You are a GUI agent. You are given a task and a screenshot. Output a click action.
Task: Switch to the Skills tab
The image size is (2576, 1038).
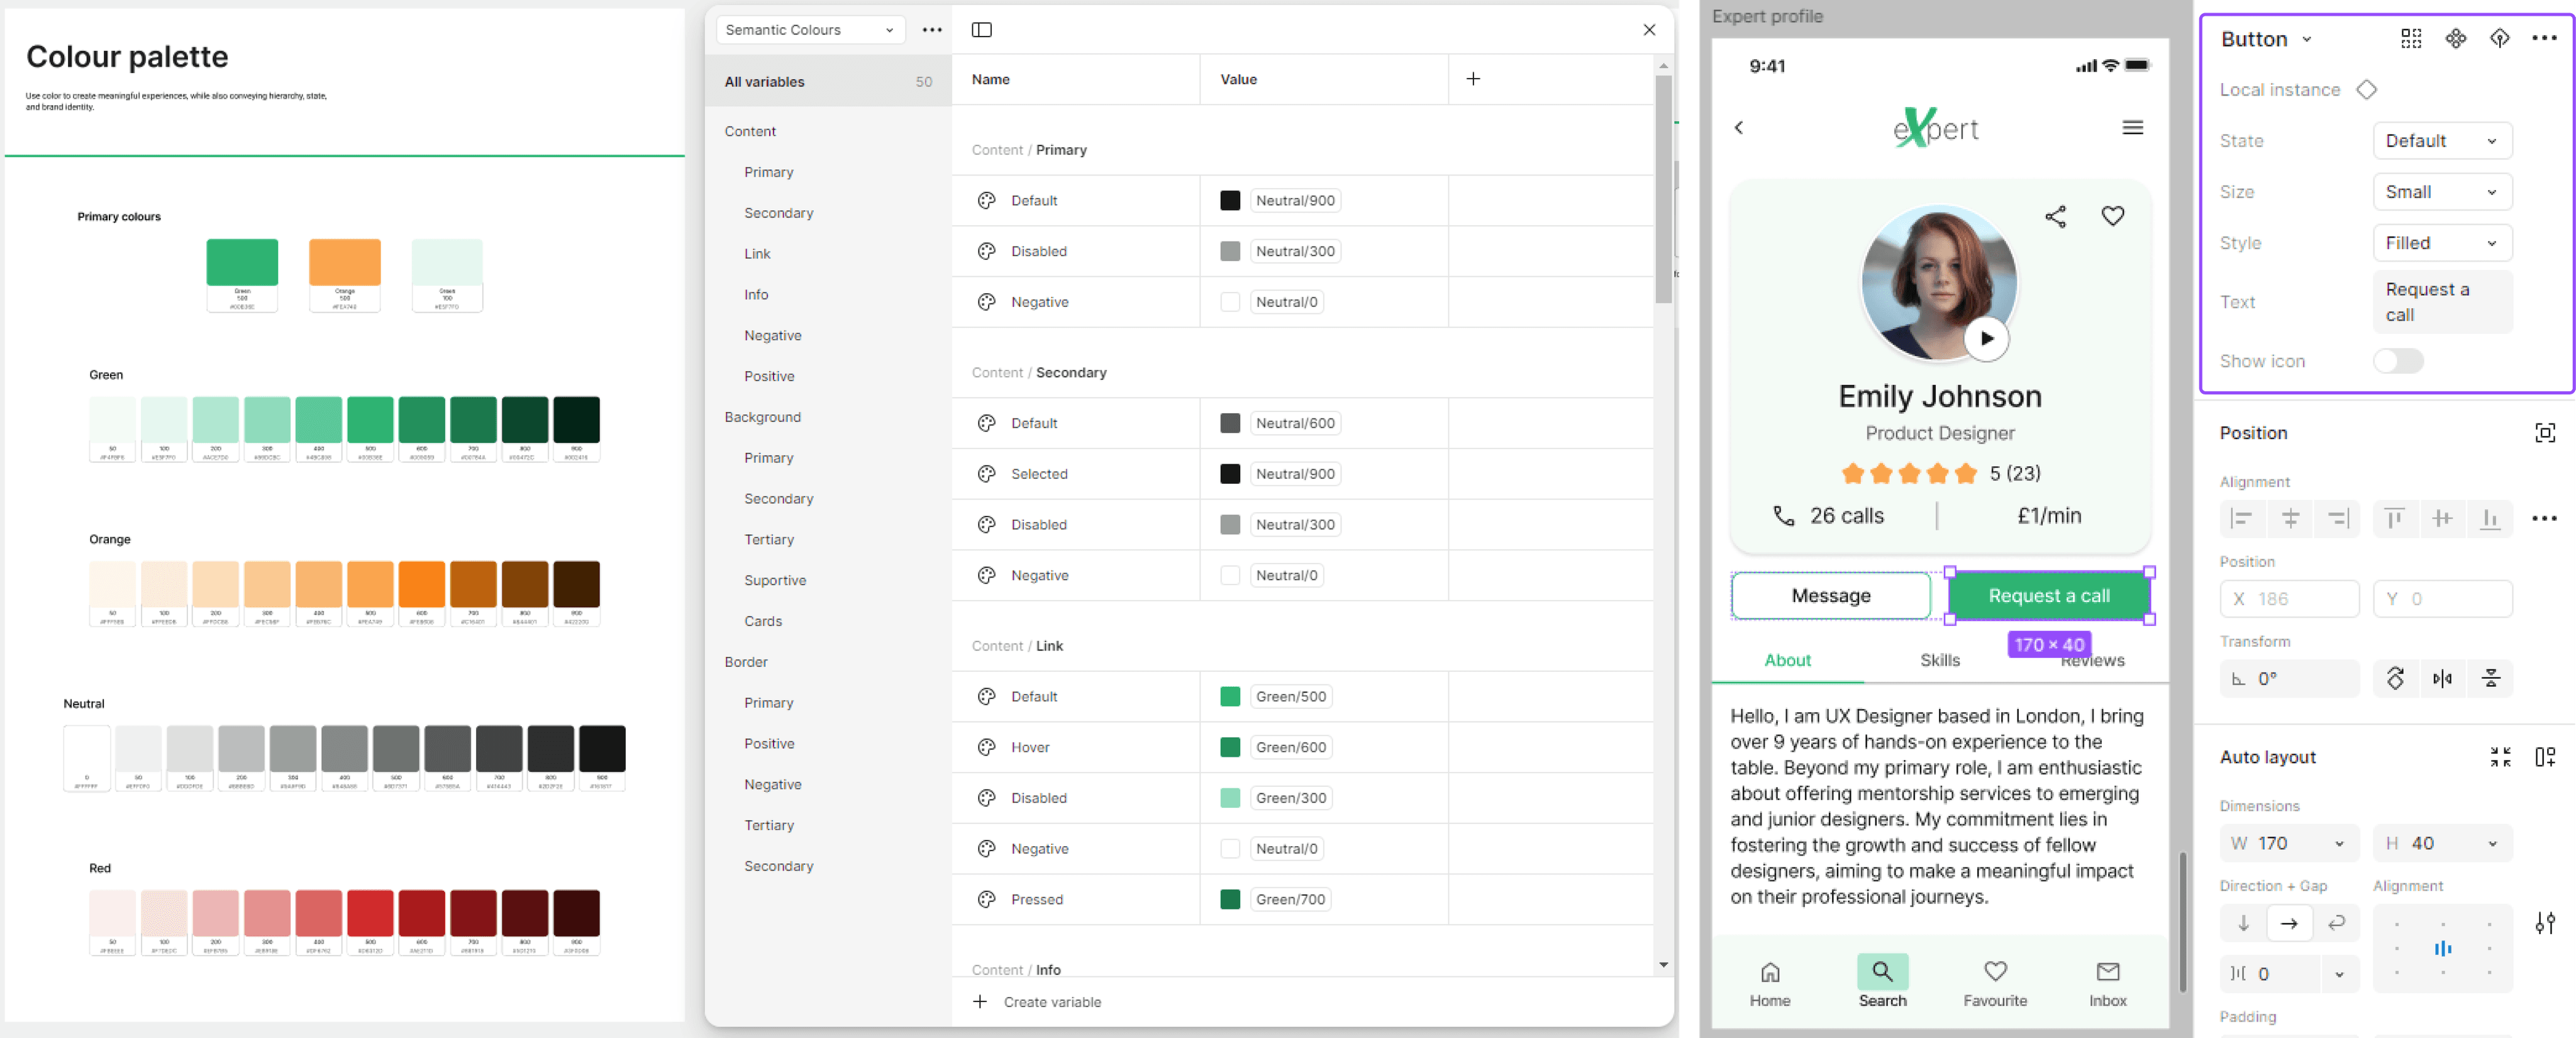[1939, 660]
